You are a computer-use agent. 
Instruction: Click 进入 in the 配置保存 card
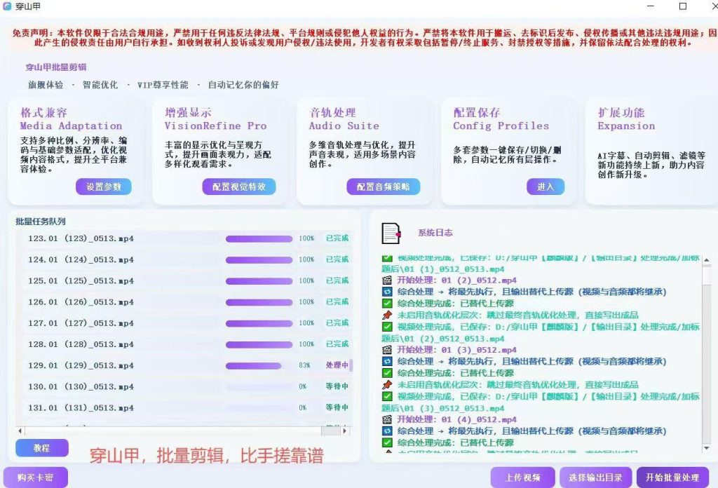[546, 187]
